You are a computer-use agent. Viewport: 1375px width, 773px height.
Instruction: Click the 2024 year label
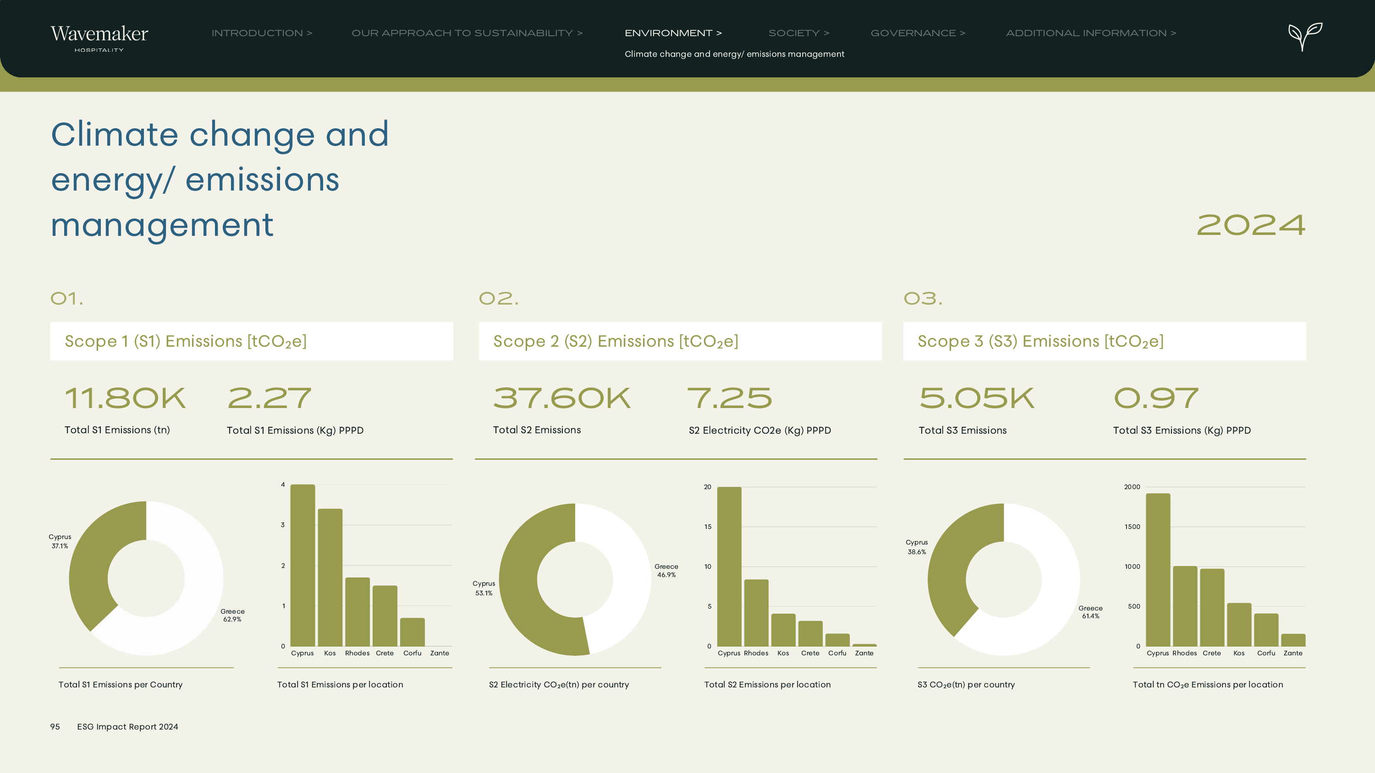click(x=1251, y=224)
